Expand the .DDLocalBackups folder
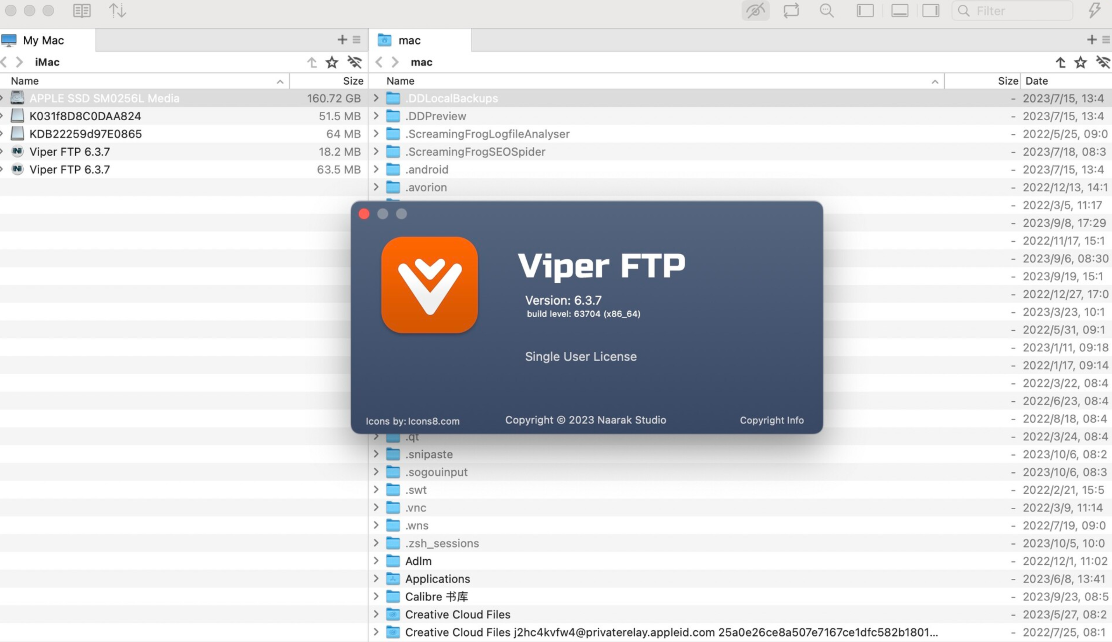 tap(376, 98)
